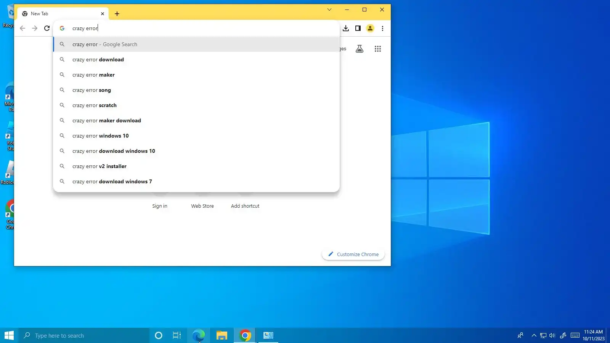Screen dimensions: 610x343
Task: Open the Google apps grid
Action: click(x=378, y=49)
